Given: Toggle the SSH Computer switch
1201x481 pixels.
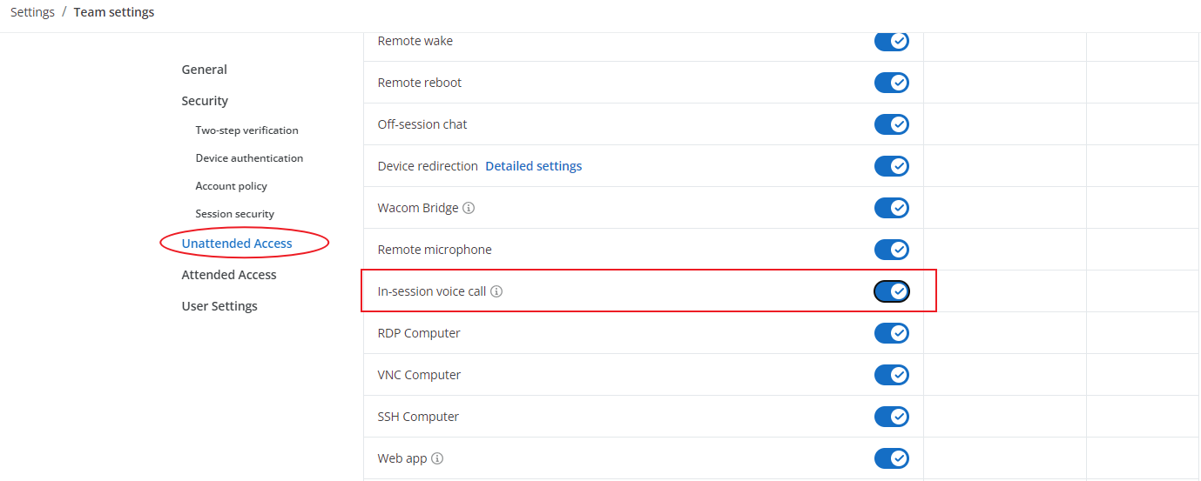Looking at the screenshot, I should click(x=891, y=417).
